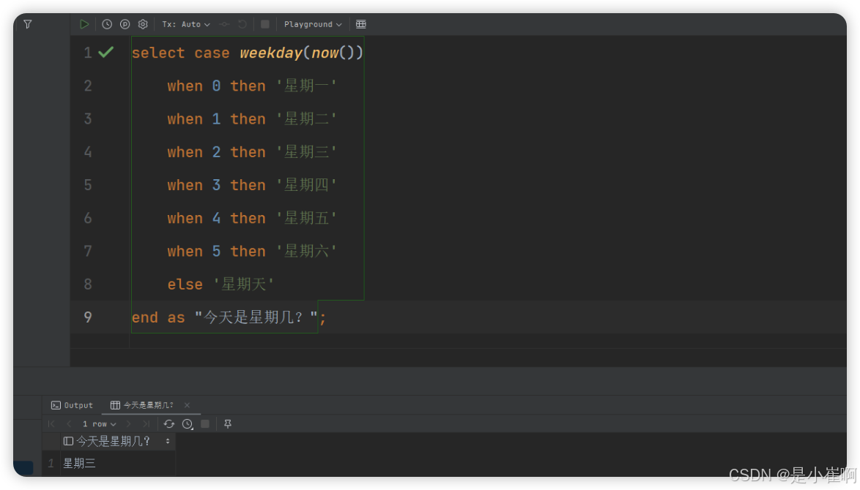This screenshot has height=490, width=860.
Task: Click the '星期六' string on line 7
Action: 307,252
